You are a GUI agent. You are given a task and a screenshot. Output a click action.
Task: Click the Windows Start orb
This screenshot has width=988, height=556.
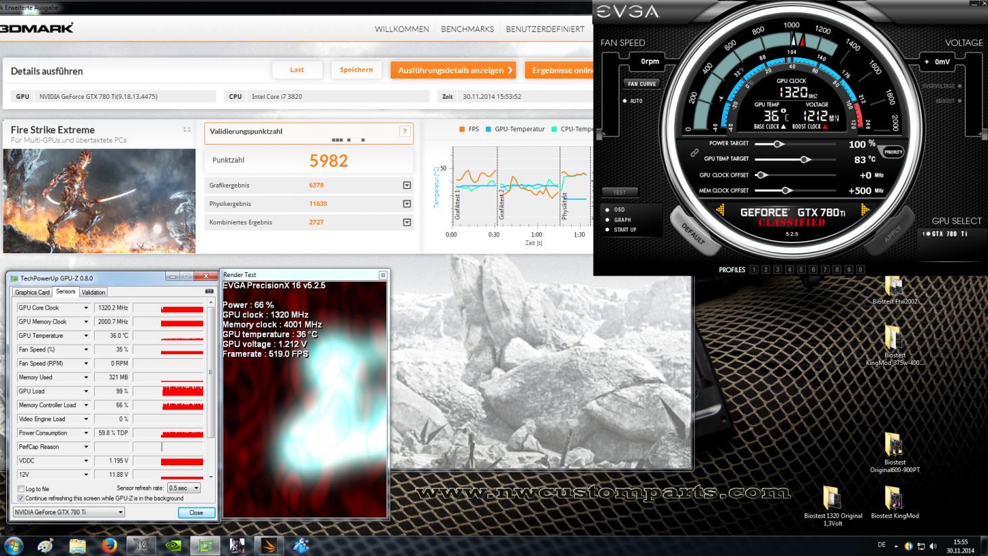pos(13,545)
